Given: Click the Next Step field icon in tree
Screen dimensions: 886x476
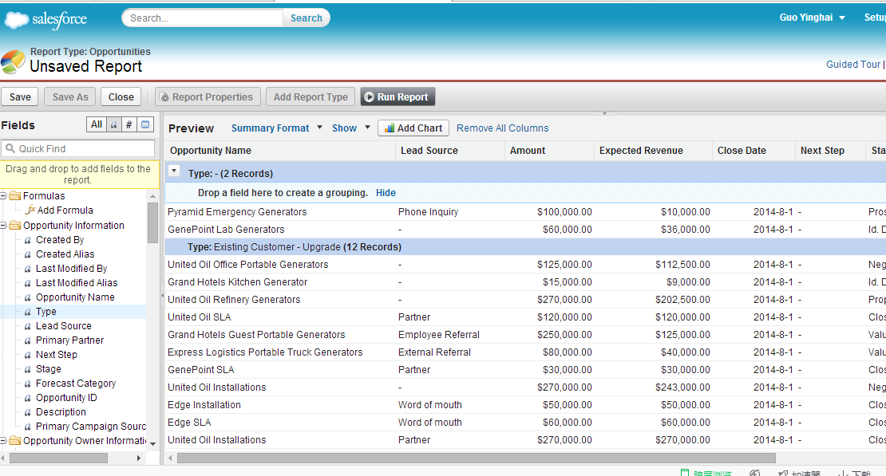Looking at the screenshot, I should coord(28,355).
